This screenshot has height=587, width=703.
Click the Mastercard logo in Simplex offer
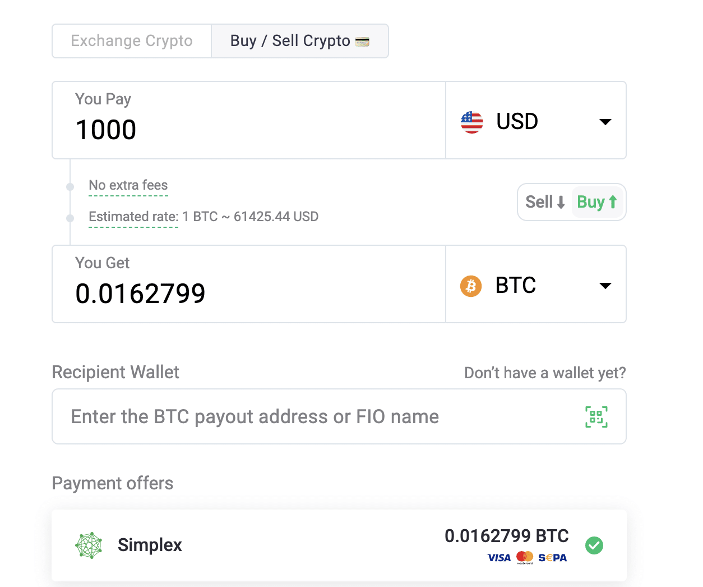[525, 557]
